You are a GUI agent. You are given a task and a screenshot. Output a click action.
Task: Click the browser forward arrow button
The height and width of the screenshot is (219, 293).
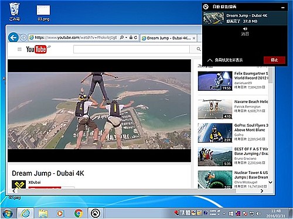[23, 37]
